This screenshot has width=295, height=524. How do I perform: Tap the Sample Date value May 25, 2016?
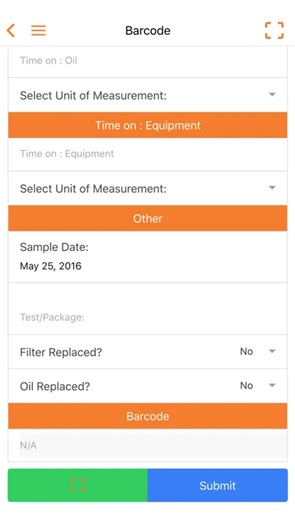51,266
